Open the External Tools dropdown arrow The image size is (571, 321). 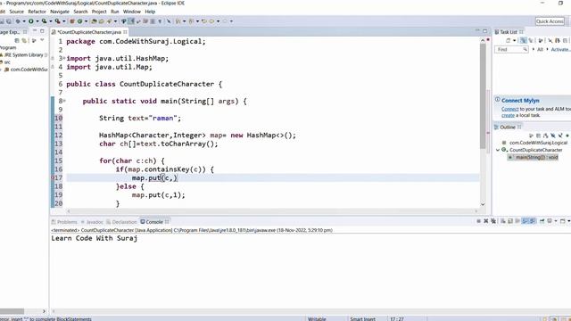(x=63, y=21)
